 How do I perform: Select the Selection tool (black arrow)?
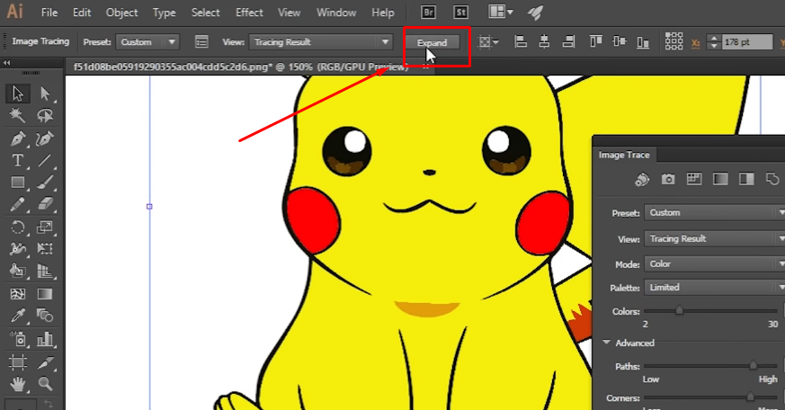click(x=17, y=94)
